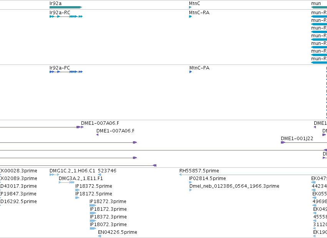Click the Dmel_neb_012386_0564_1966.3prime label

coord(234,186)
